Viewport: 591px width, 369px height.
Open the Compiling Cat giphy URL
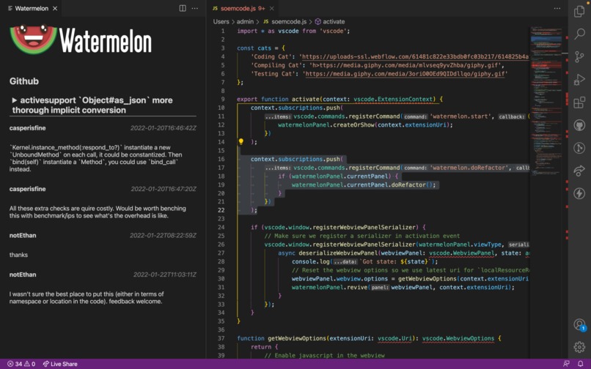point(405,65)
